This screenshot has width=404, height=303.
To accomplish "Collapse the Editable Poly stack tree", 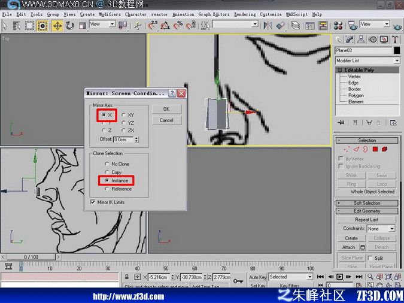I will (340, 70).
